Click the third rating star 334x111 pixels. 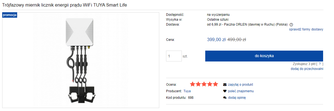tap(204, 84)
